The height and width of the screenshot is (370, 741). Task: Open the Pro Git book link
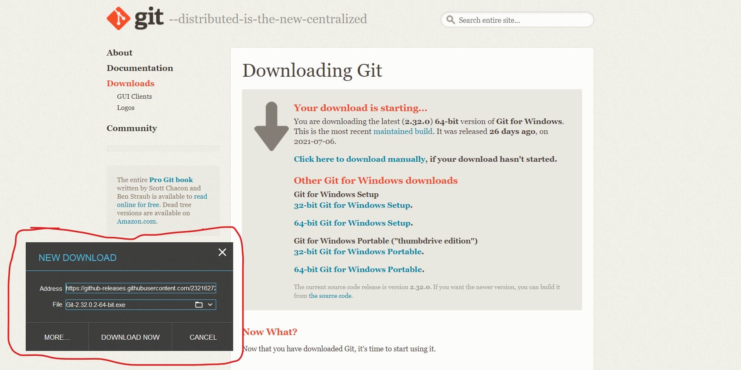[x=171, y=180]
